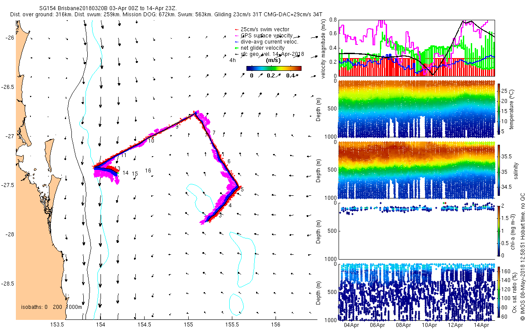Click the '-26' latitude tick label
This screenshot has height=330, width=529.
click(10, 38)
